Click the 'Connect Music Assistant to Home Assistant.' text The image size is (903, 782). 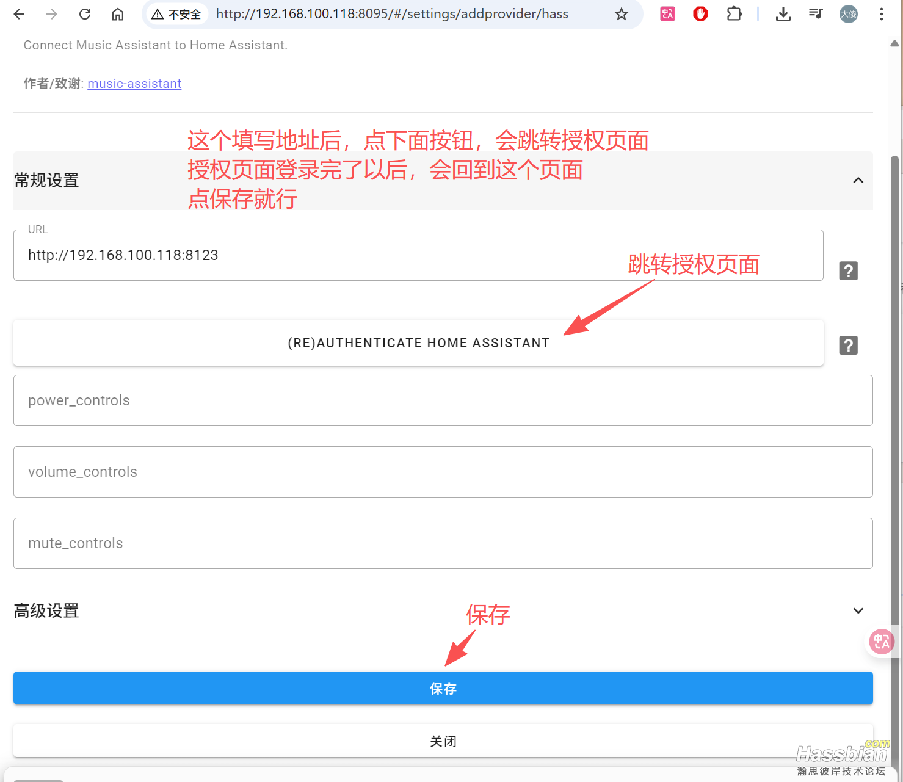[156, 45]
